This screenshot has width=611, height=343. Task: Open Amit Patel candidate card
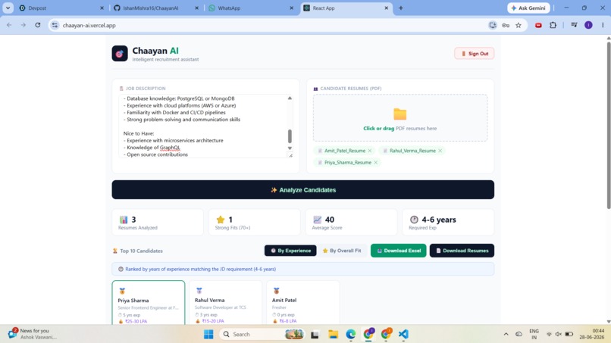[x=302, y=303]
